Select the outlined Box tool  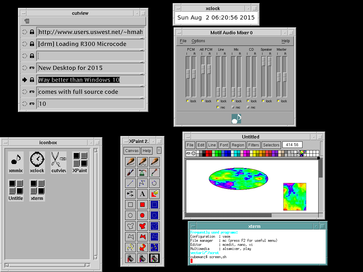(130, 205)
